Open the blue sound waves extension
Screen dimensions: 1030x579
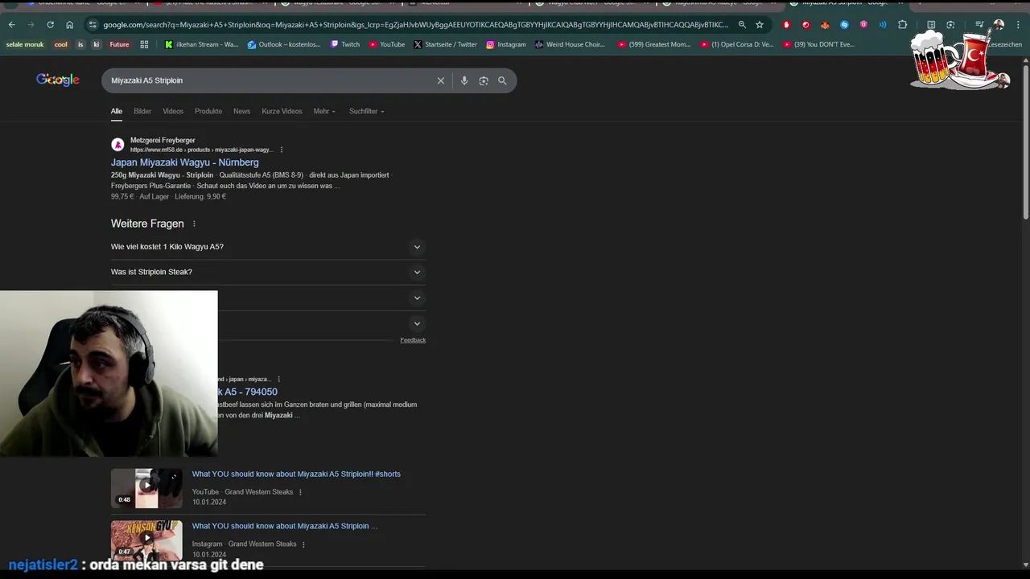click(x=883, y=25)
